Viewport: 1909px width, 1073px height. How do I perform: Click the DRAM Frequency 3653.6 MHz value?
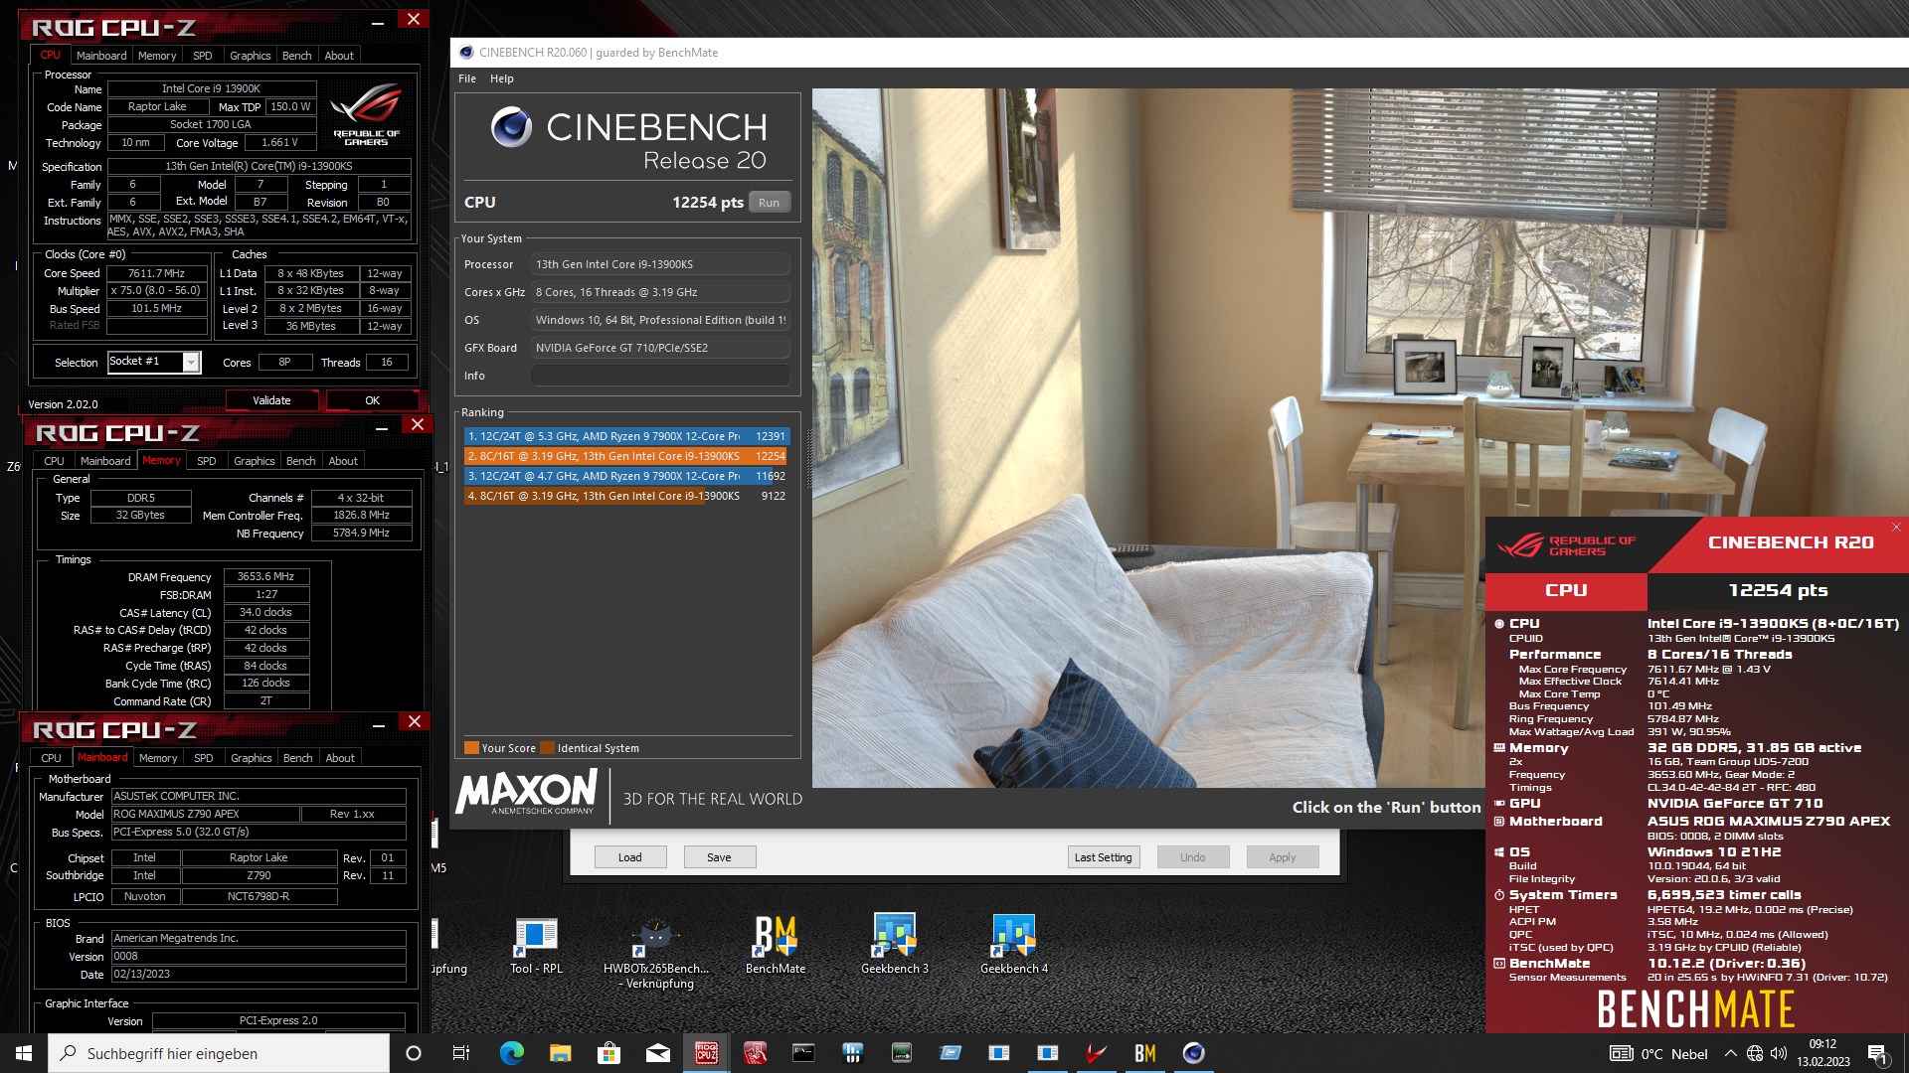pyautogui.click(x=265, y=576)
